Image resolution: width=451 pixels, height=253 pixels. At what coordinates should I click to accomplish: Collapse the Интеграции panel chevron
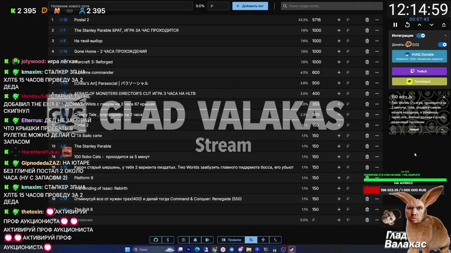pos(445,35)
